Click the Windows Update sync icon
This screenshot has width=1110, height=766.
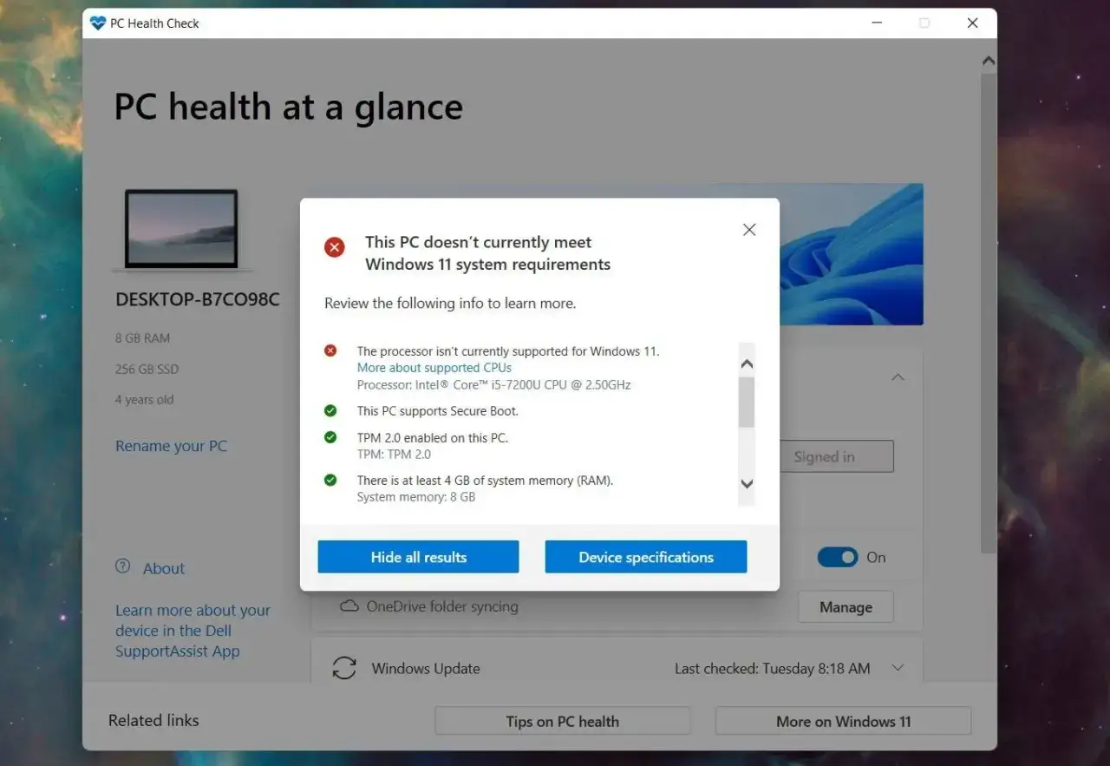tap(344, 668)
